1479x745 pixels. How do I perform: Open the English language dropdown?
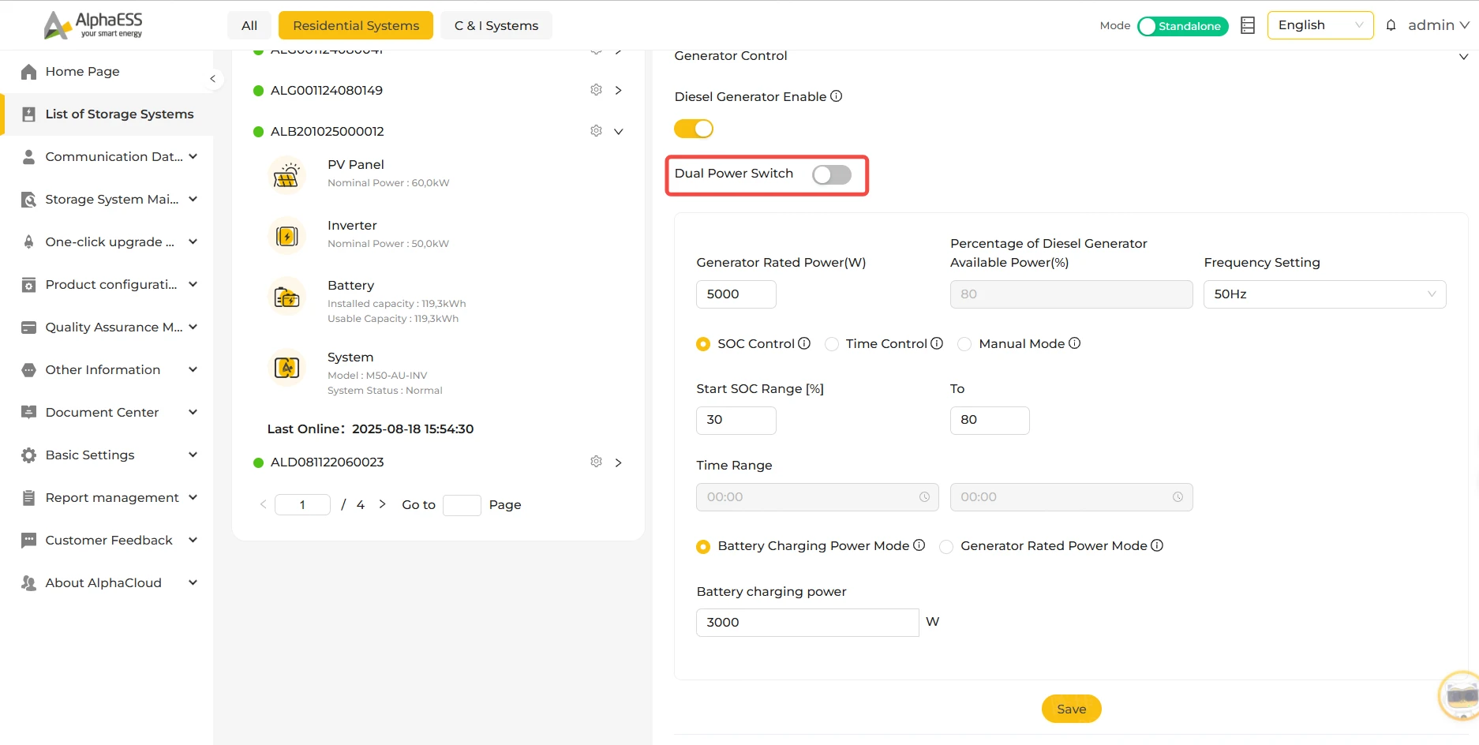[x=1320, y=25]
